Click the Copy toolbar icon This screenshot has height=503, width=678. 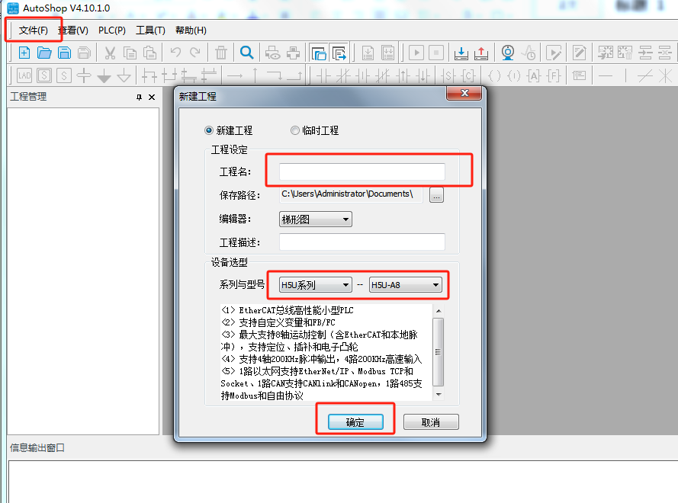[130, 53]
